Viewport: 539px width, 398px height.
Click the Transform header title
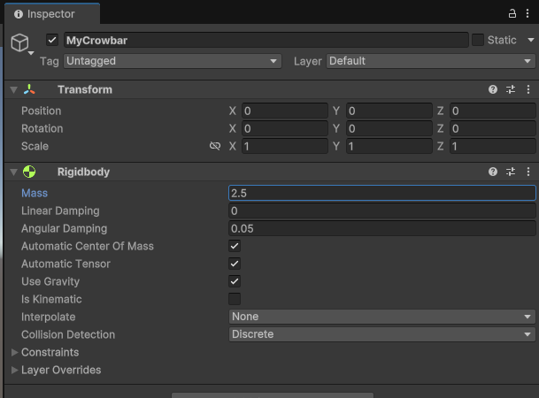(85, 89)
